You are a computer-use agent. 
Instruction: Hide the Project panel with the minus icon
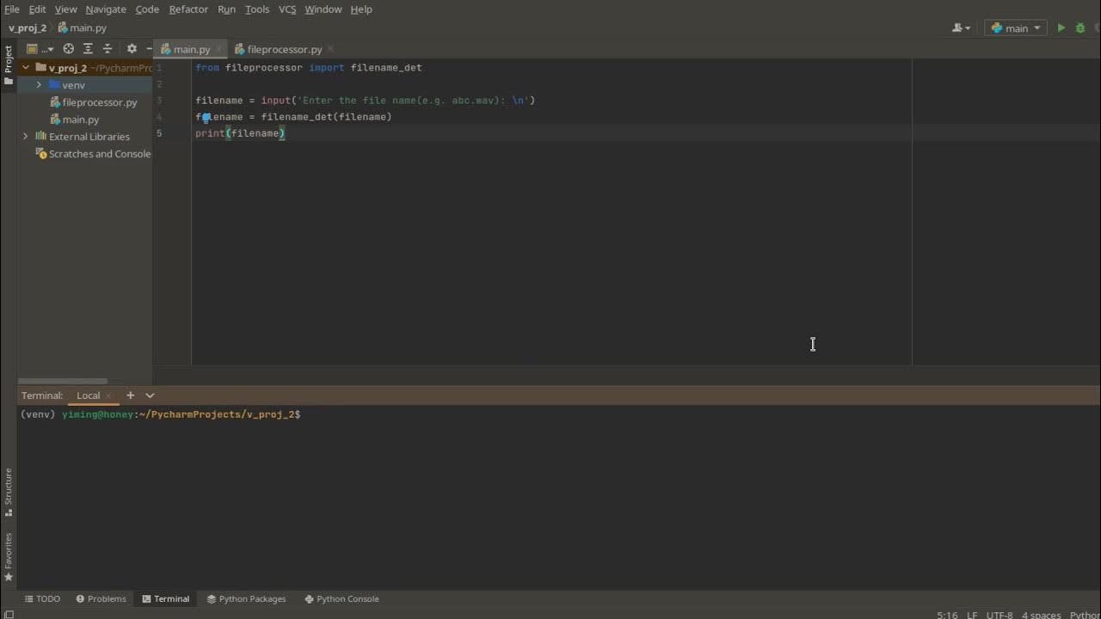(x=149, y=49)
